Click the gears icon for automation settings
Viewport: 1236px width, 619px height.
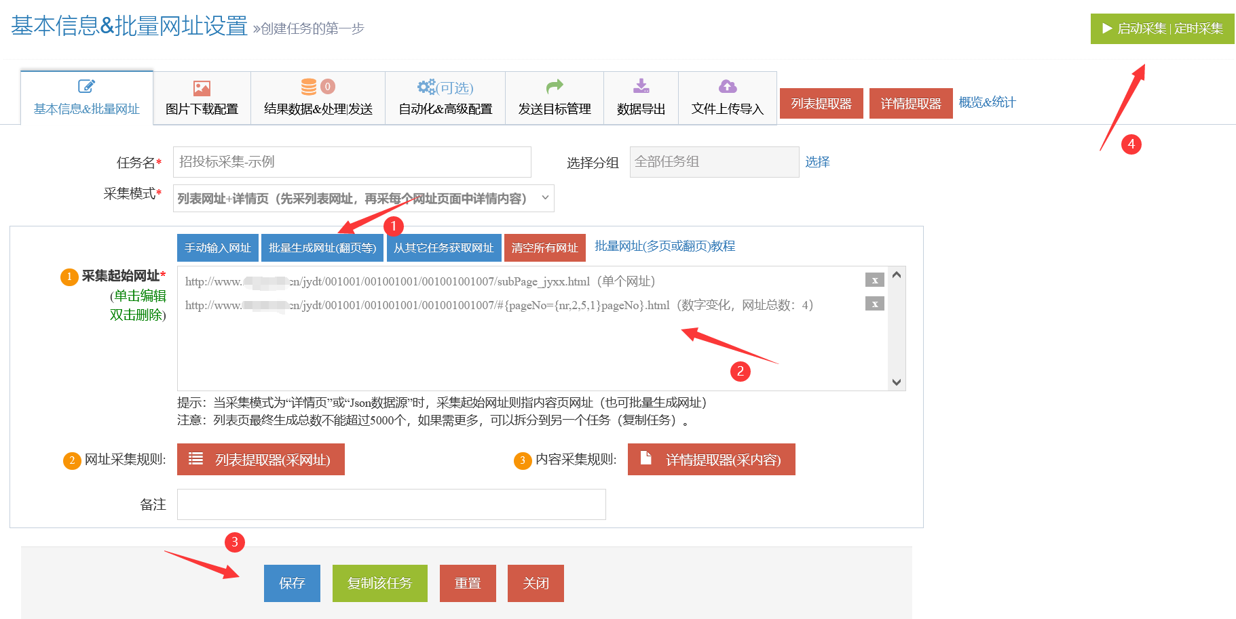click(426, 87)
